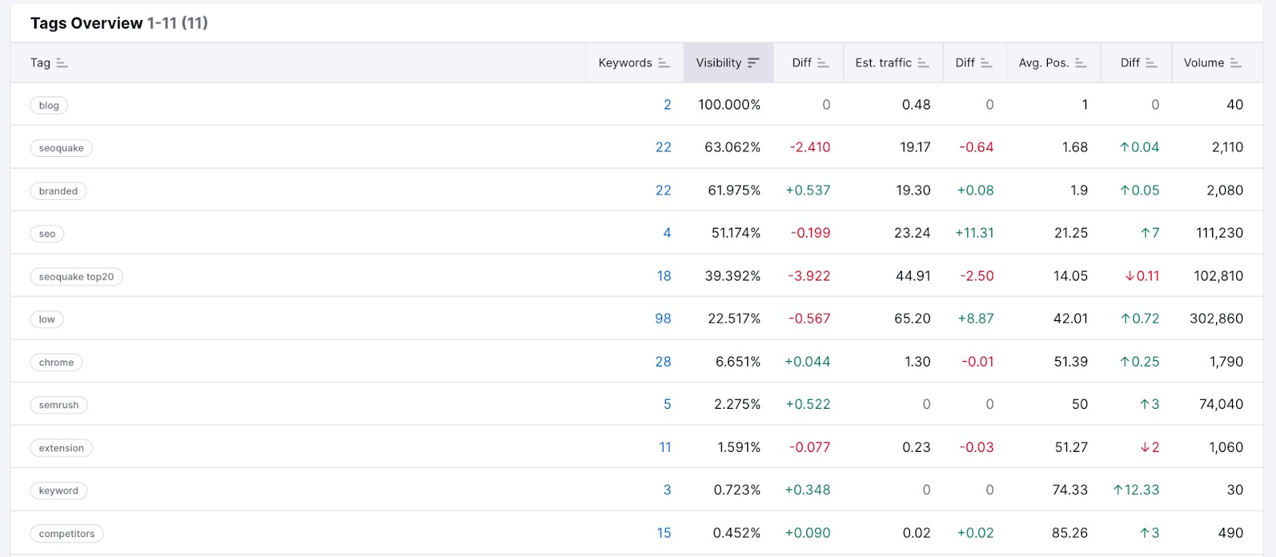Select traffic diff +8.87
The image size is (1276, 557).
pos(976,319)
